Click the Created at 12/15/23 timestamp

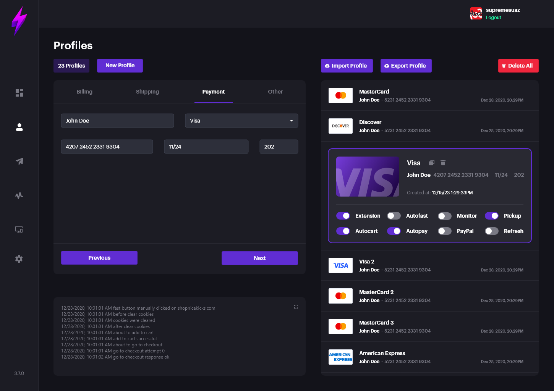[x=440, y=193]
